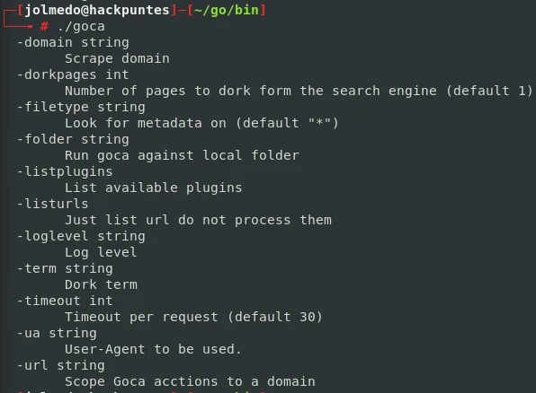
Task: Select the -timeout int flag line
Action: (65, 301)
